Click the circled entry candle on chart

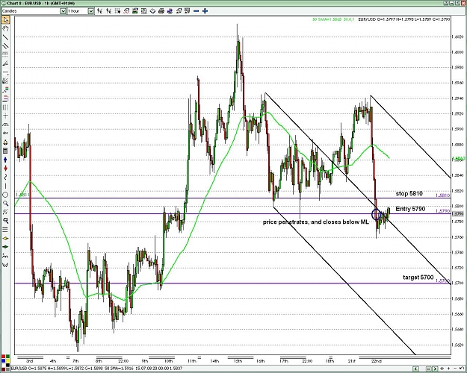click(x=377, y=214)
